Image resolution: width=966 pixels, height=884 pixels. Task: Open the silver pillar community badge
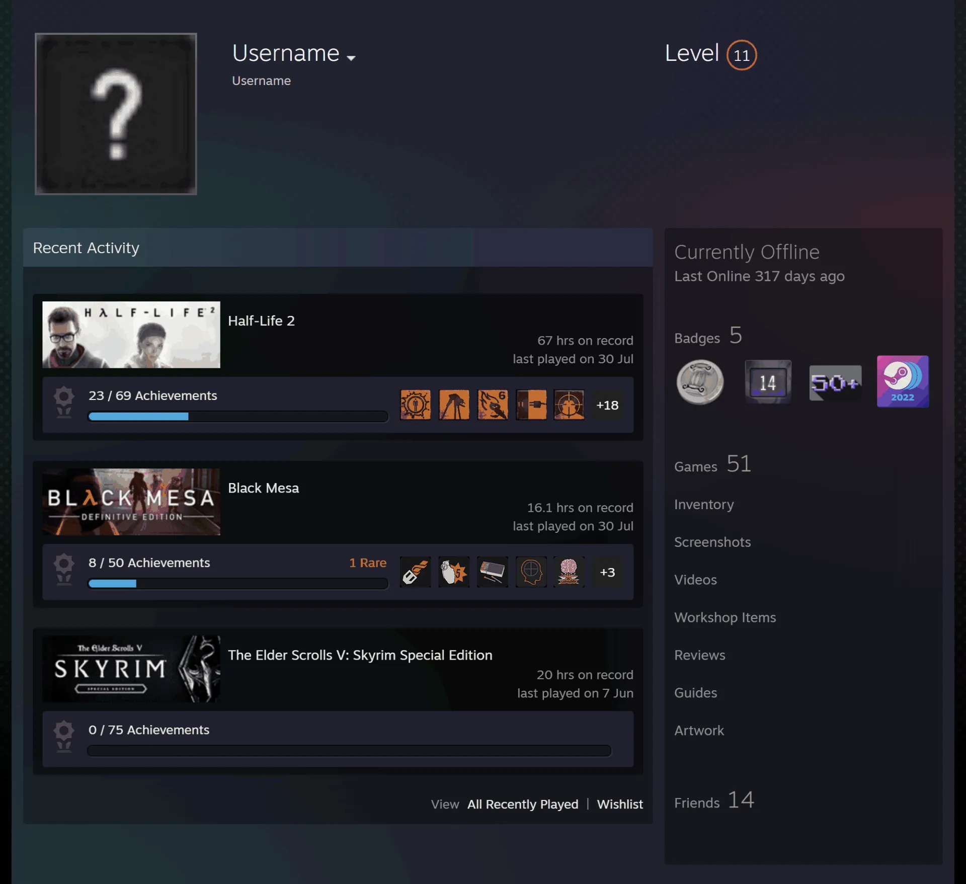point(700,382)
